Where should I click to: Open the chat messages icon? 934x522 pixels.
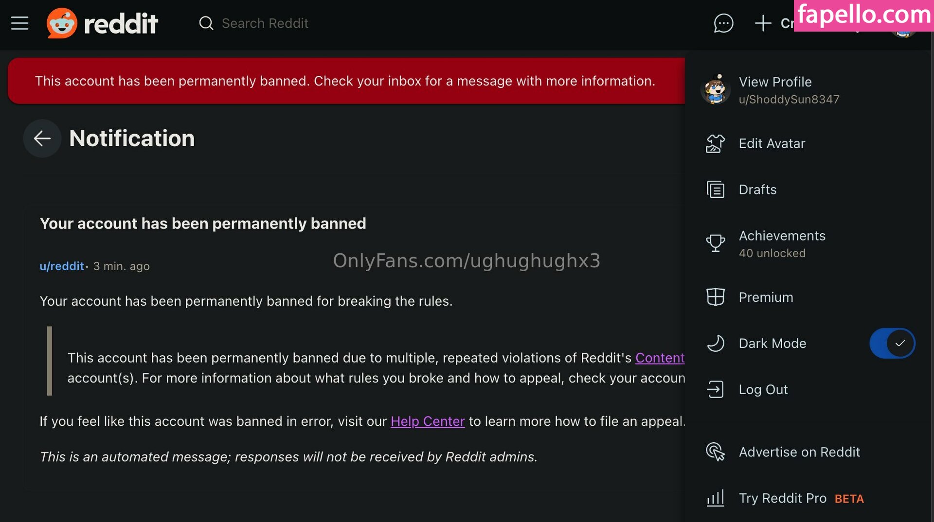pos(723,23)
